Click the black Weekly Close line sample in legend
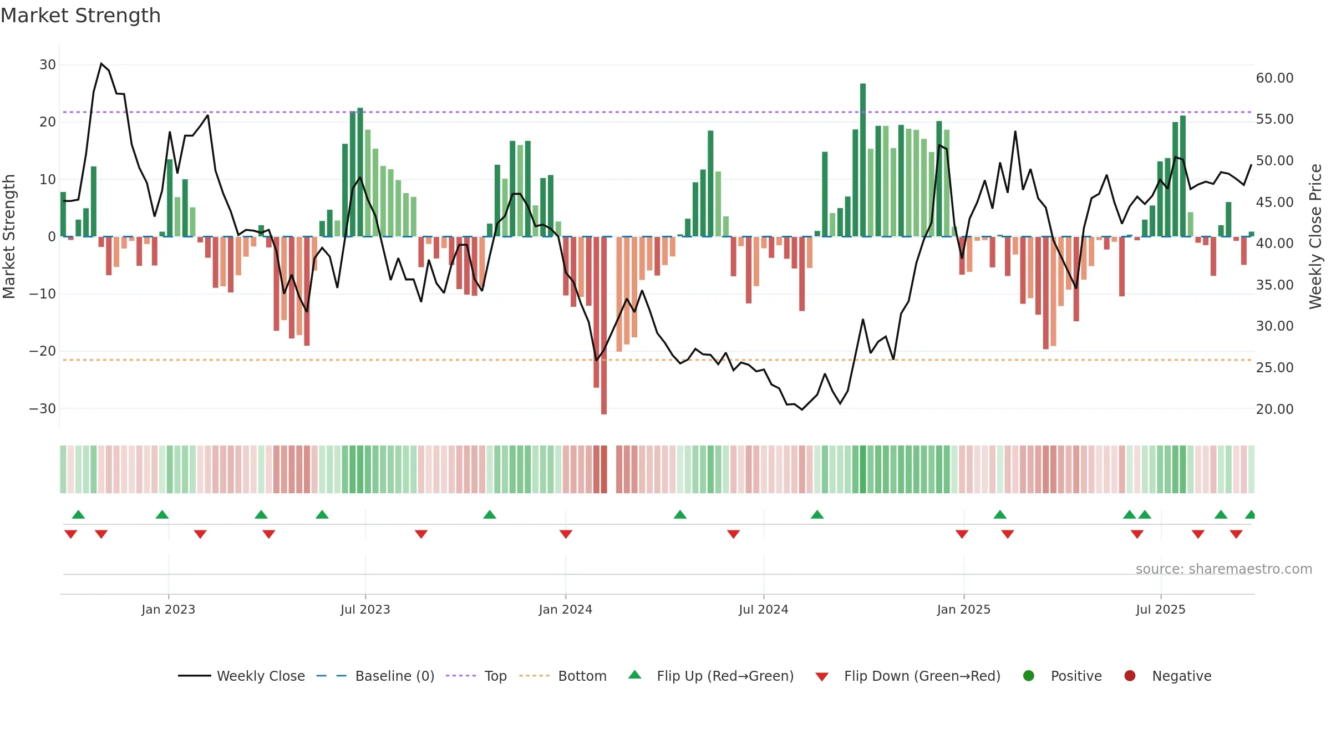1331x749 pixels. 194,676
